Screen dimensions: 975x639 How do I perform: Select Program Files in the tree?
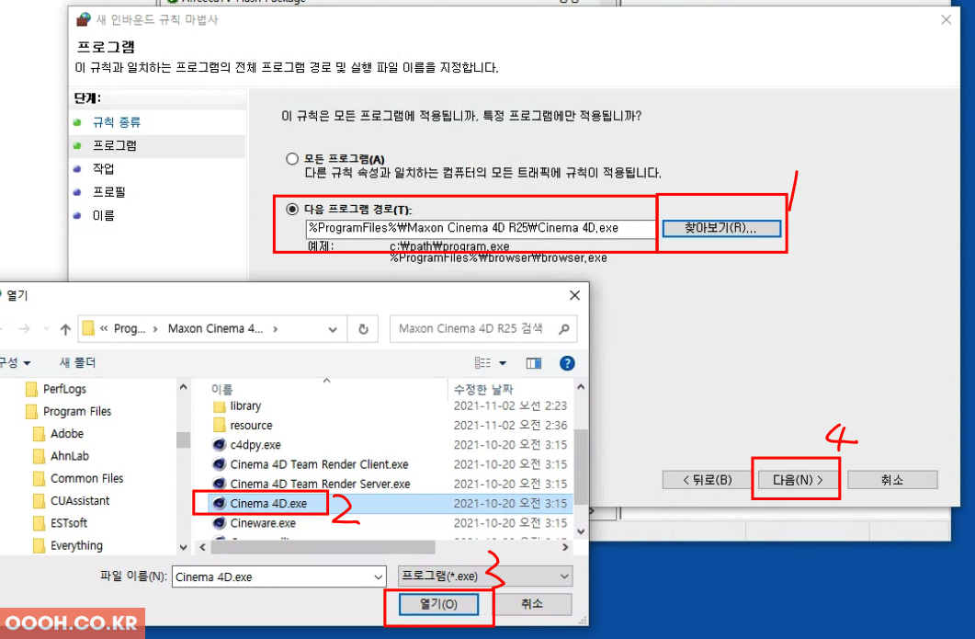pyautogui.click(x=77, y=412)
